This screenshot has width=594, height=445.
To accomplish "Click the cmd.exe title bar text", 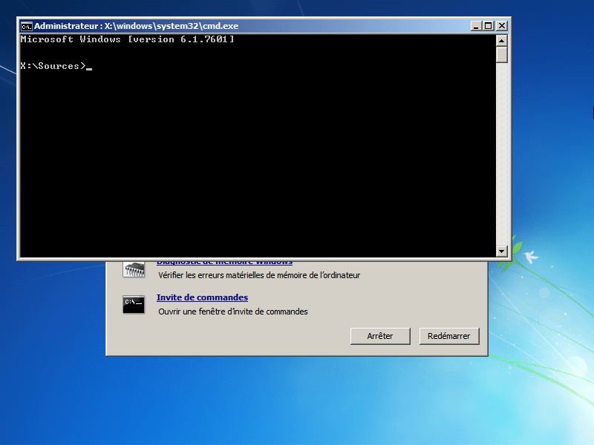I will (x=137, y=26).
